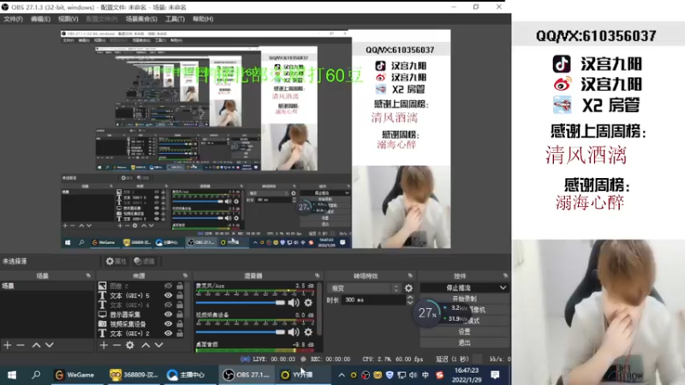Show the hidden 文本 (GDI+) 4 source
This screenshot has height=385, width=685.
[x=168, y=305]
